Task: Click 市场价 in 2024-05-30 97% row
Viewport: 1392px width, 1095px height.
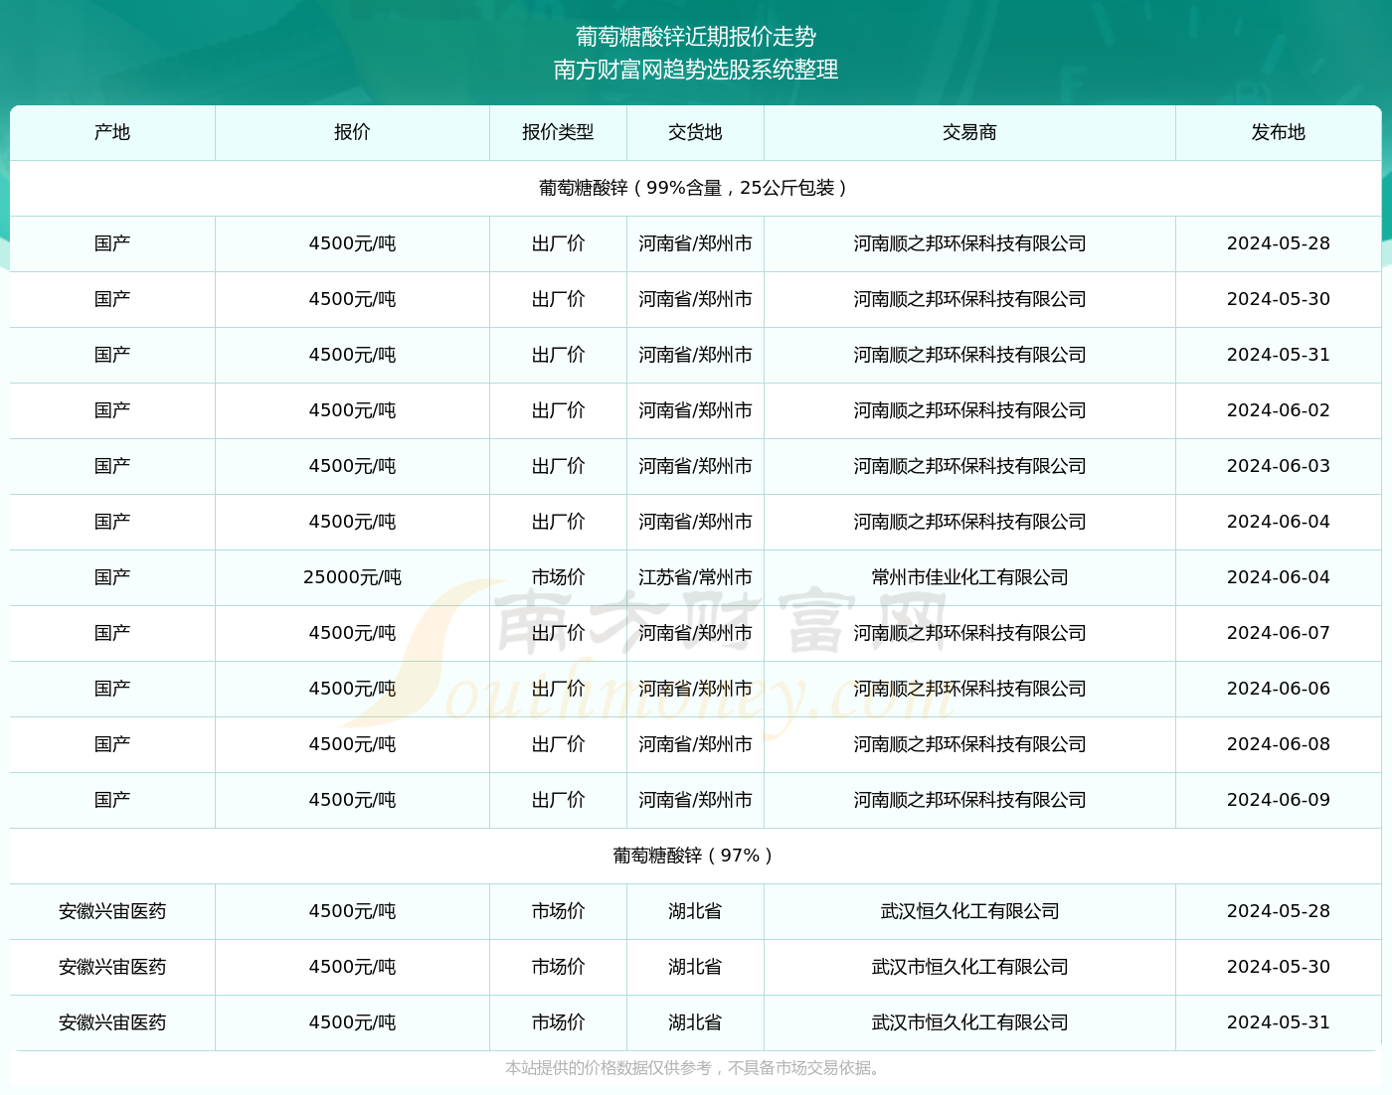Action: pyautogui.click(x=558, y=967)
